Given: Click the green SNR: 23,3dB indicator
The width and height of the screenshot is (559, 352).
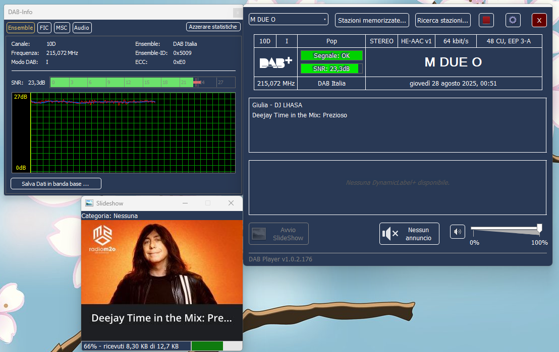Looking at the screenshot, I should [331, 68].
